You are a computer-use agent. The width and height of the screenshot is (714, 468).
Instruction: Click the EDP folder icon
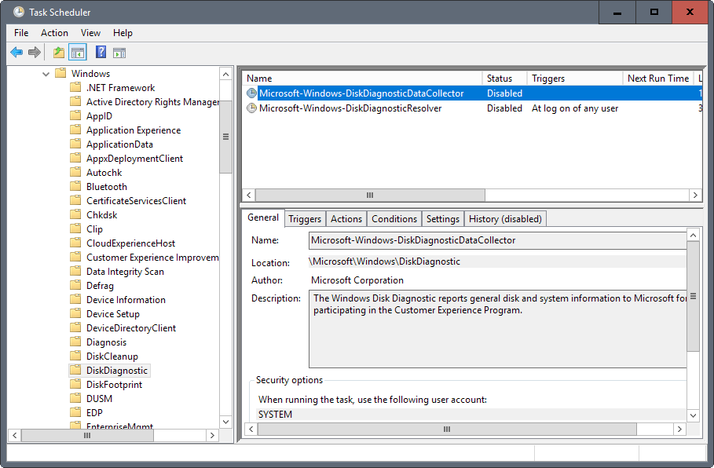click(75, 412)
